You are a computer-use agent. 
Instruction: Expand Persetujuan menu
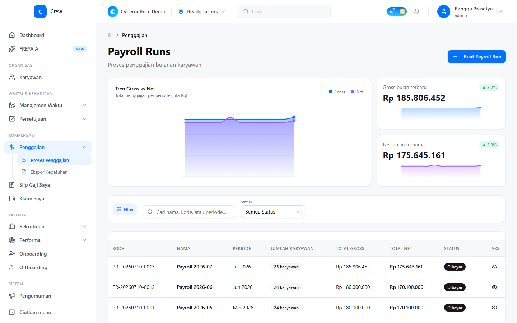(x=48, y=119)
